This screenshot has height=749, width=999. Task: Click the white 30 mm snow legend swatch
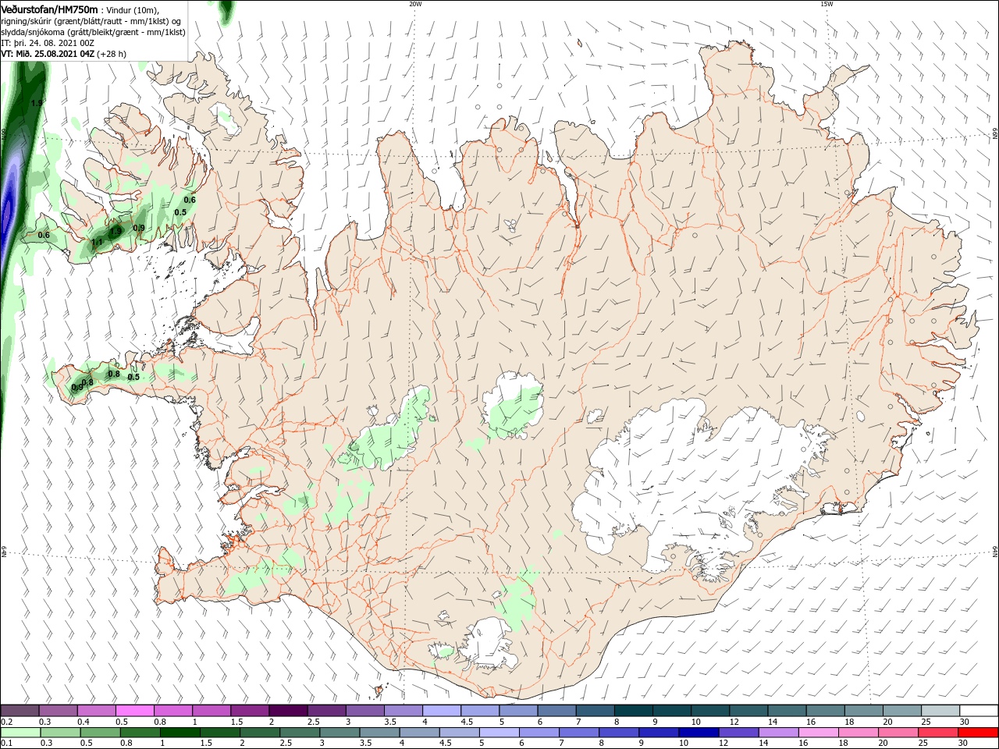pos(979,711)
